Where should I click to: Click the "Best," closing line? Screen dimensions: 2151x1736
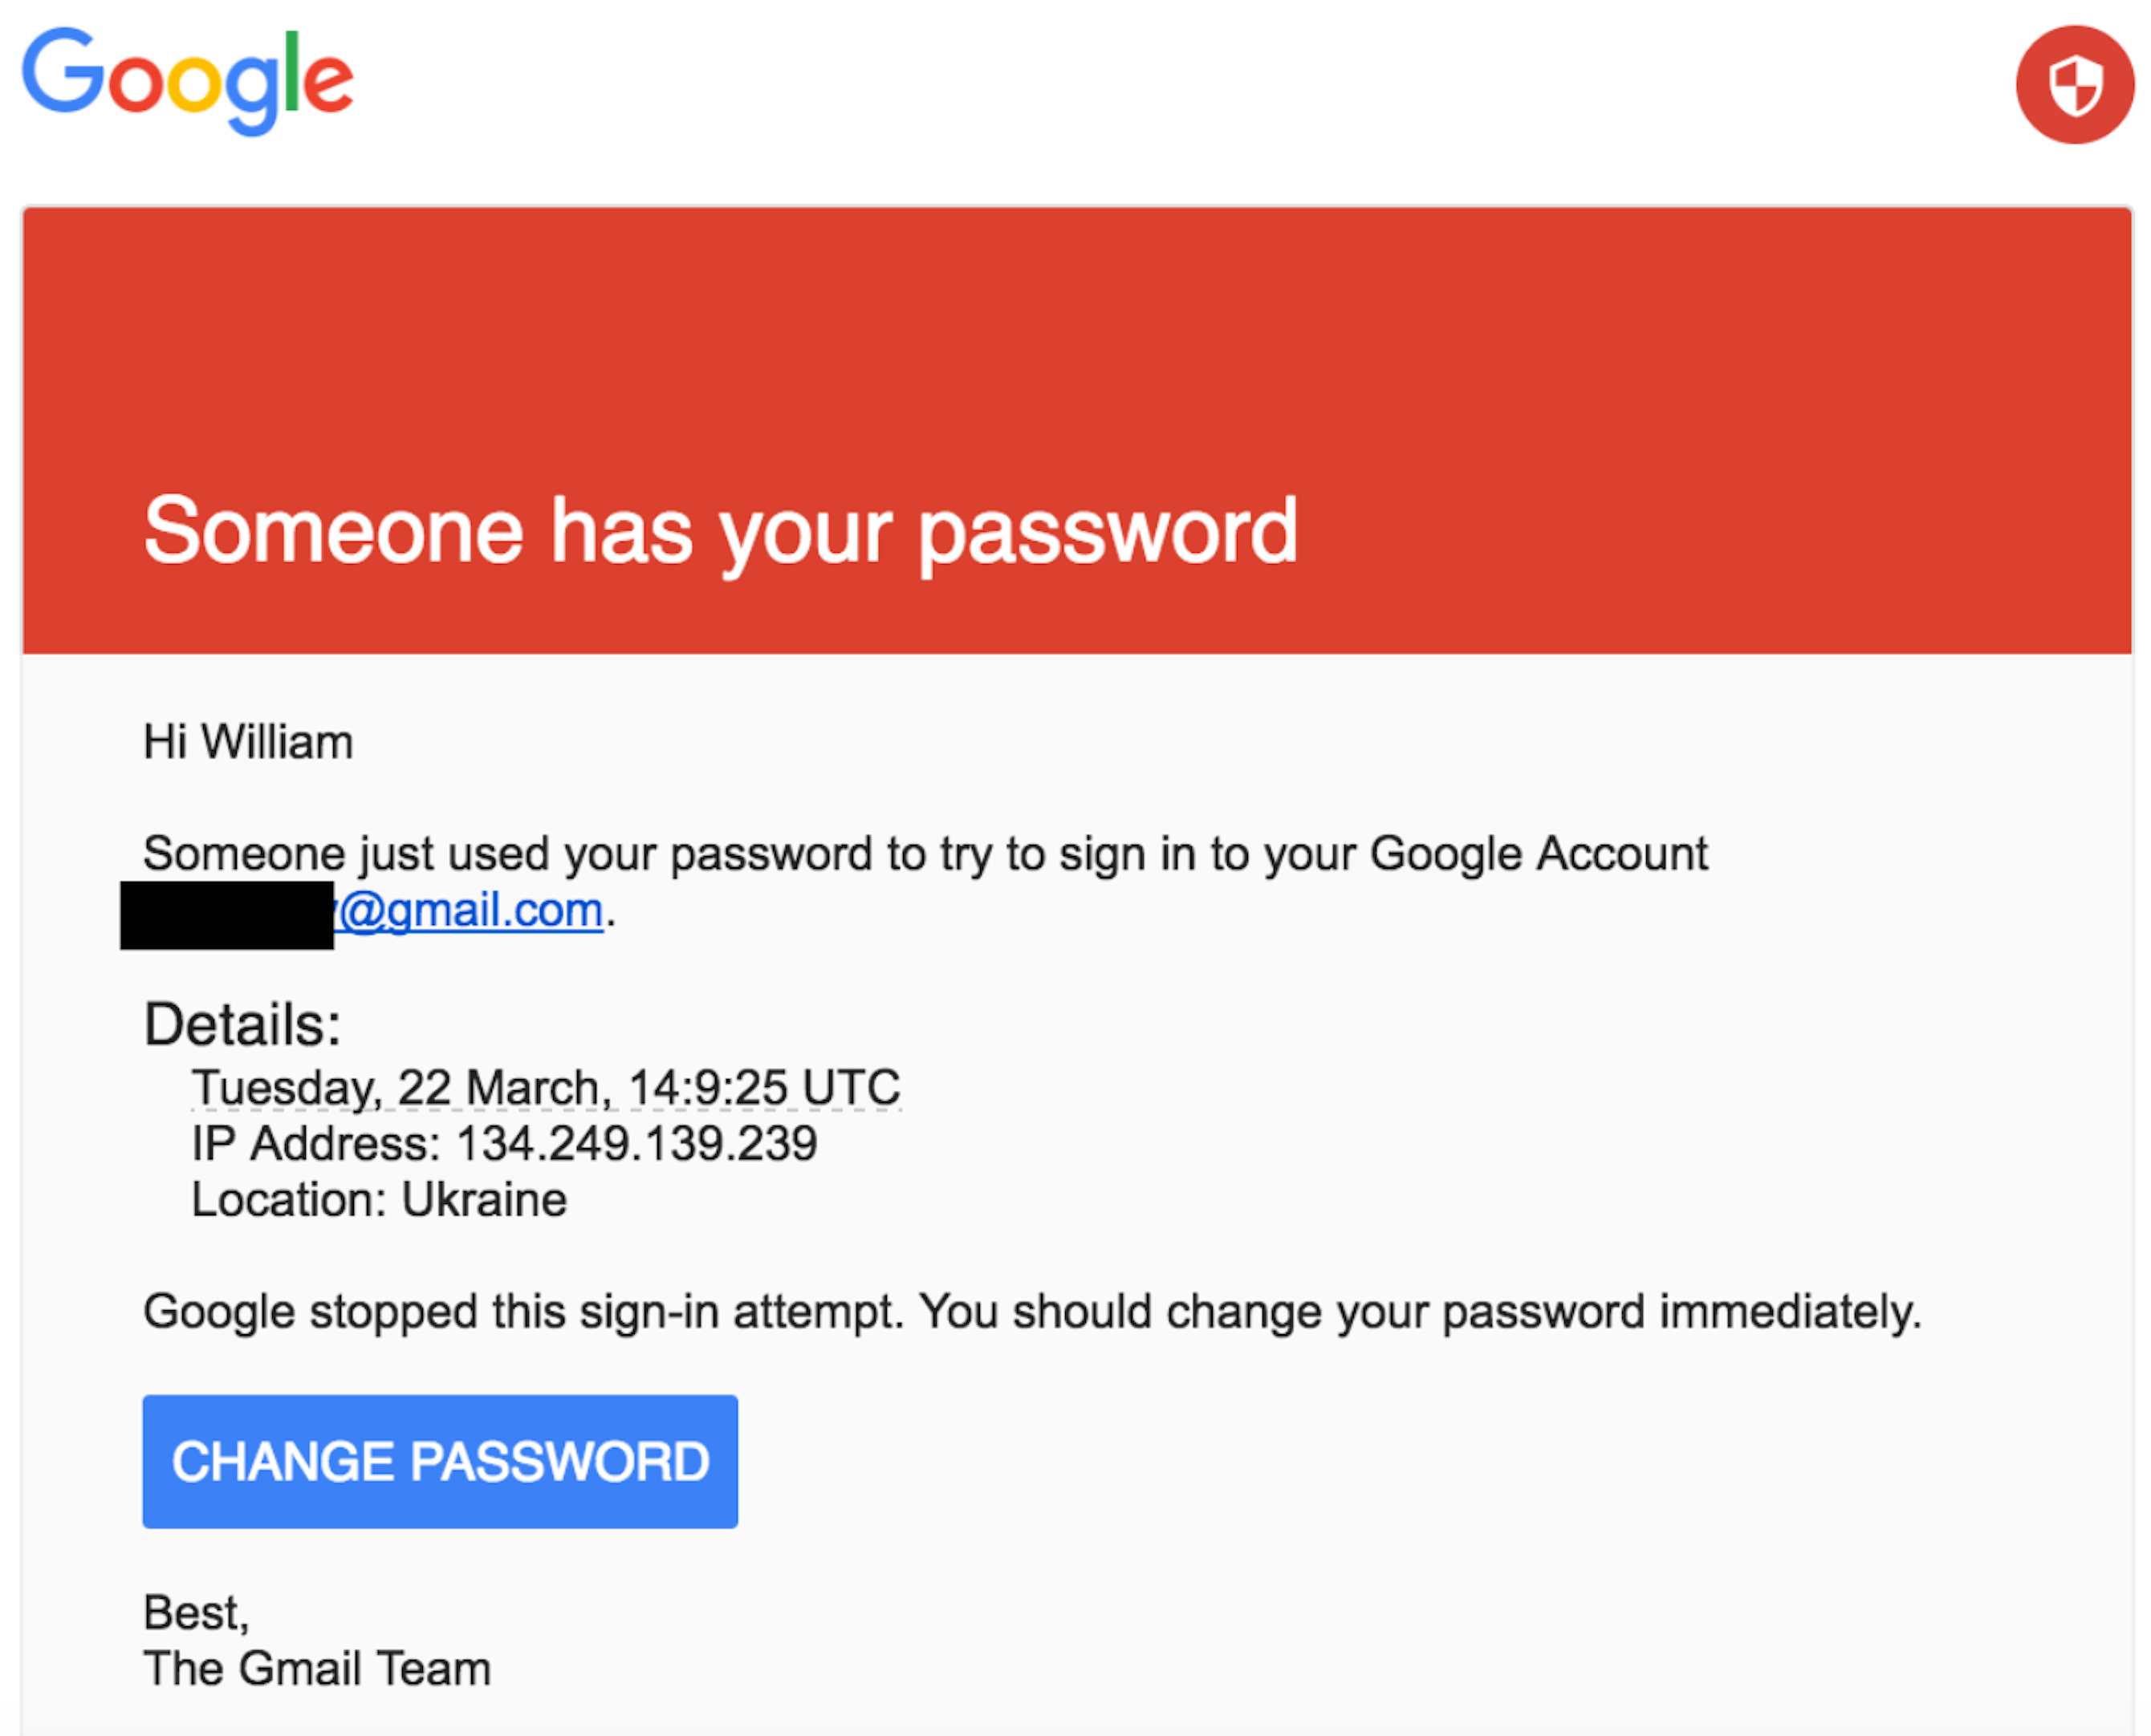point(196,1613)
